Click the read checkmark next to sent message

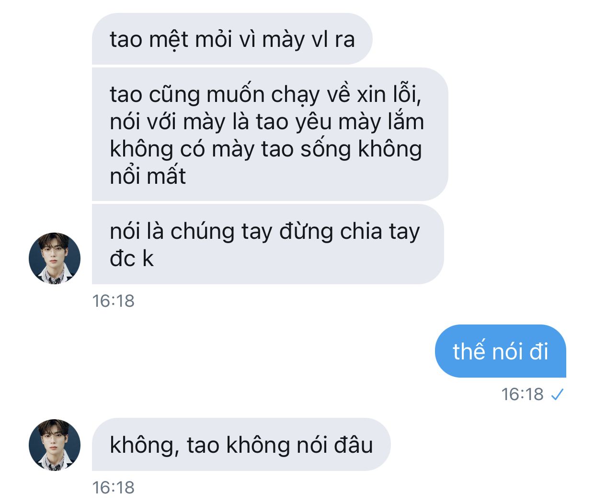(x=557, y=395)
